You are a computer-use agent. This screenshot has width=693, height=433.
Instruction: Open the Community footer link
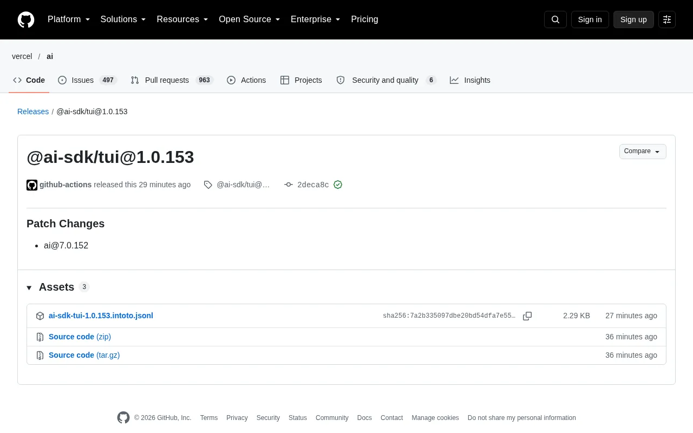(x=332, y=418)
